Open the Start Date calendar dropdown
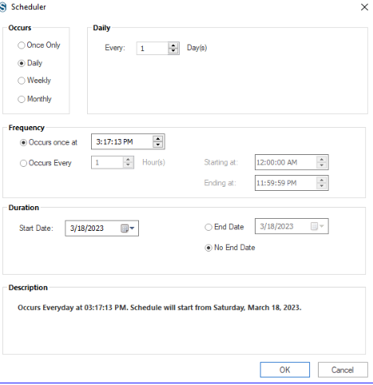 point(128,228)
